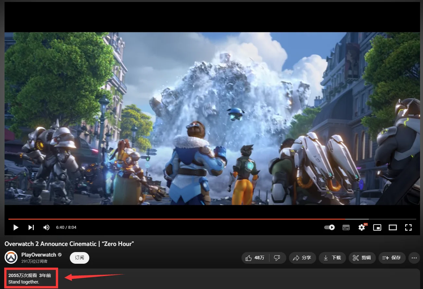The width and height of the screenshot is (423, 289).
Task: Like the video with thumbs up
Action: click(255, 258)
